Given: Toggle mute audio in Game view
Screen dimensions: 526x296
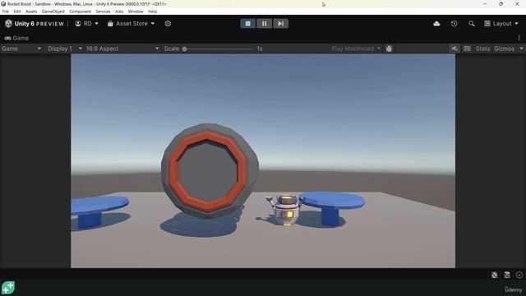Looking at the screenshot, I should (454, 49).
